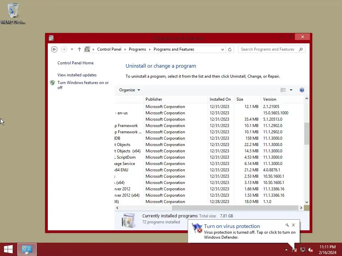The image size is (342, 256).
Task: Select the age Service row
Action: [209, 163]
